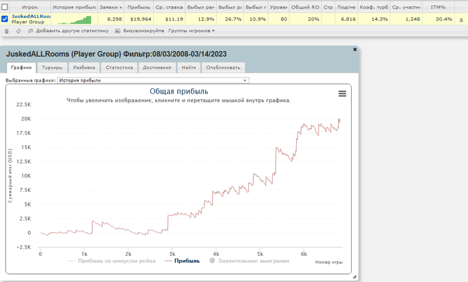Close the player group chart panel
This screenshot has height=282, width=468.
coord(354,49)
